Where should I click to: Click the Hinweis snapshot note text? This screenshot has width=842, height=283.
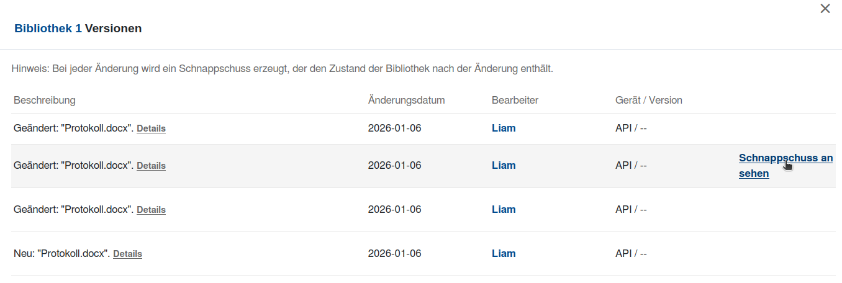[282, 68]
